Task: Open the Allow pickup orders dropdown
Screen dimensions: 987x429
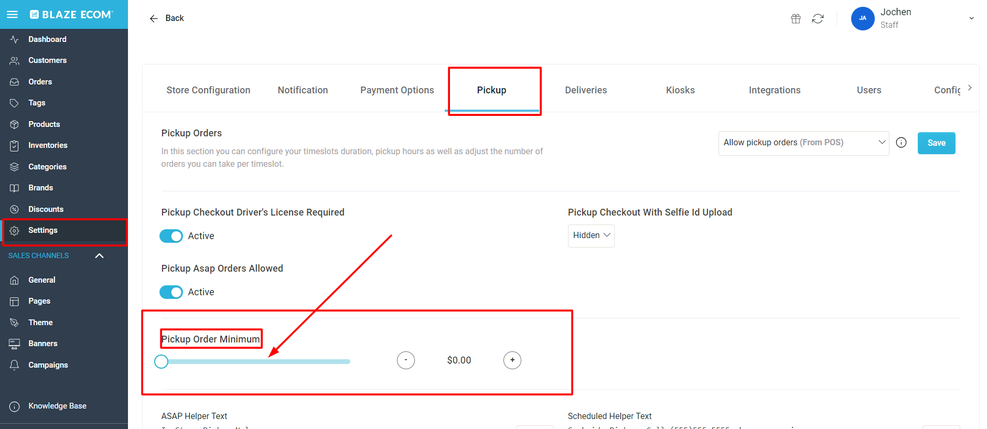Action: point(803,142)
